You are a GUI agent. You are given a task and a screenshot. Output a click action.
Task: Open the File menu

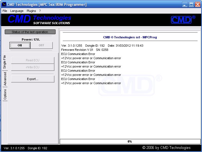pyautogui.click(x=5, y=11)
